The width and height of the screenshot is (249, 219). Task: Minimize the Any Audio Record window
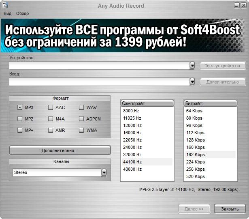pos(236,5)
